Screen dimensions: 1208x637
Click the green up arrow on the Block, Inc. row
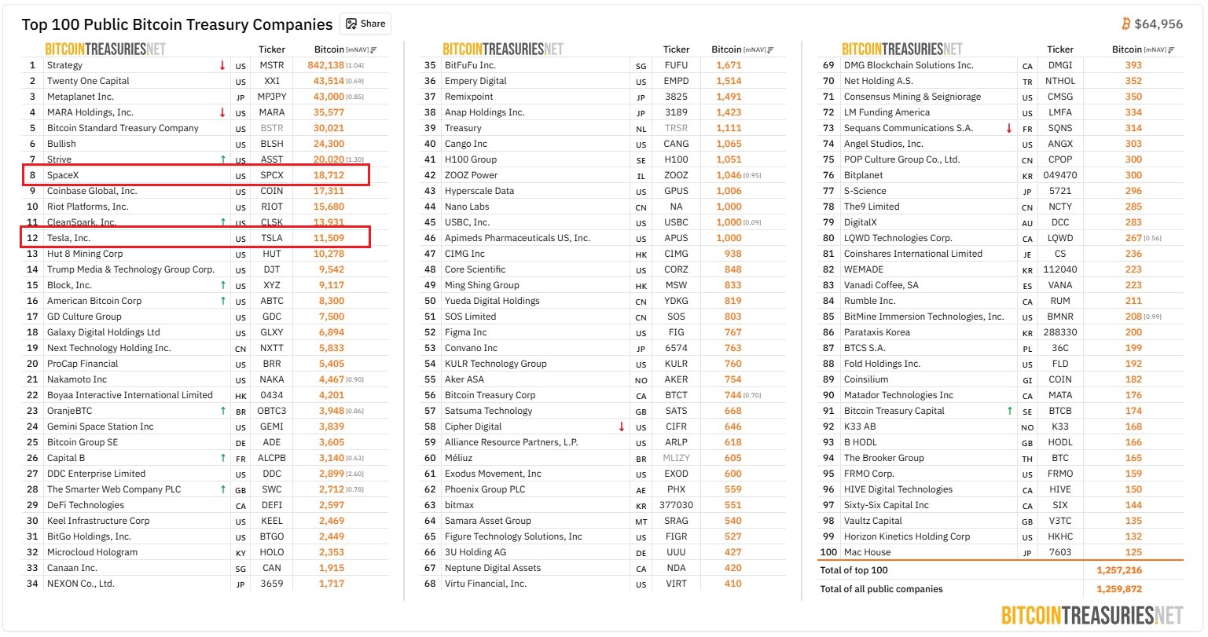tap(223, 285)
